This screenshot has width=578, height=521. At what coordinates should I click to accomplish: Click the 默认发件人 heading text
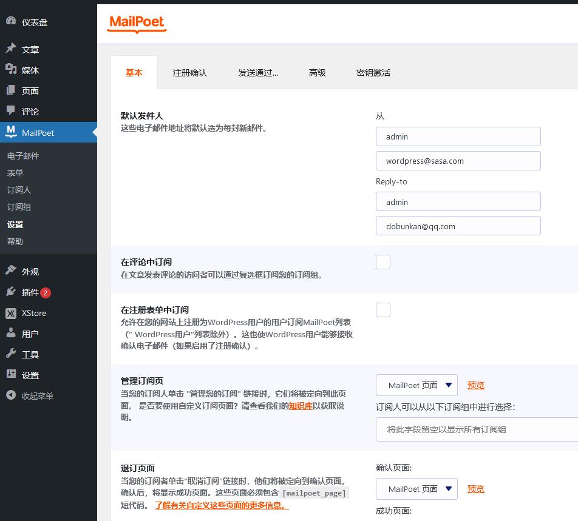[x=142, y=116]
